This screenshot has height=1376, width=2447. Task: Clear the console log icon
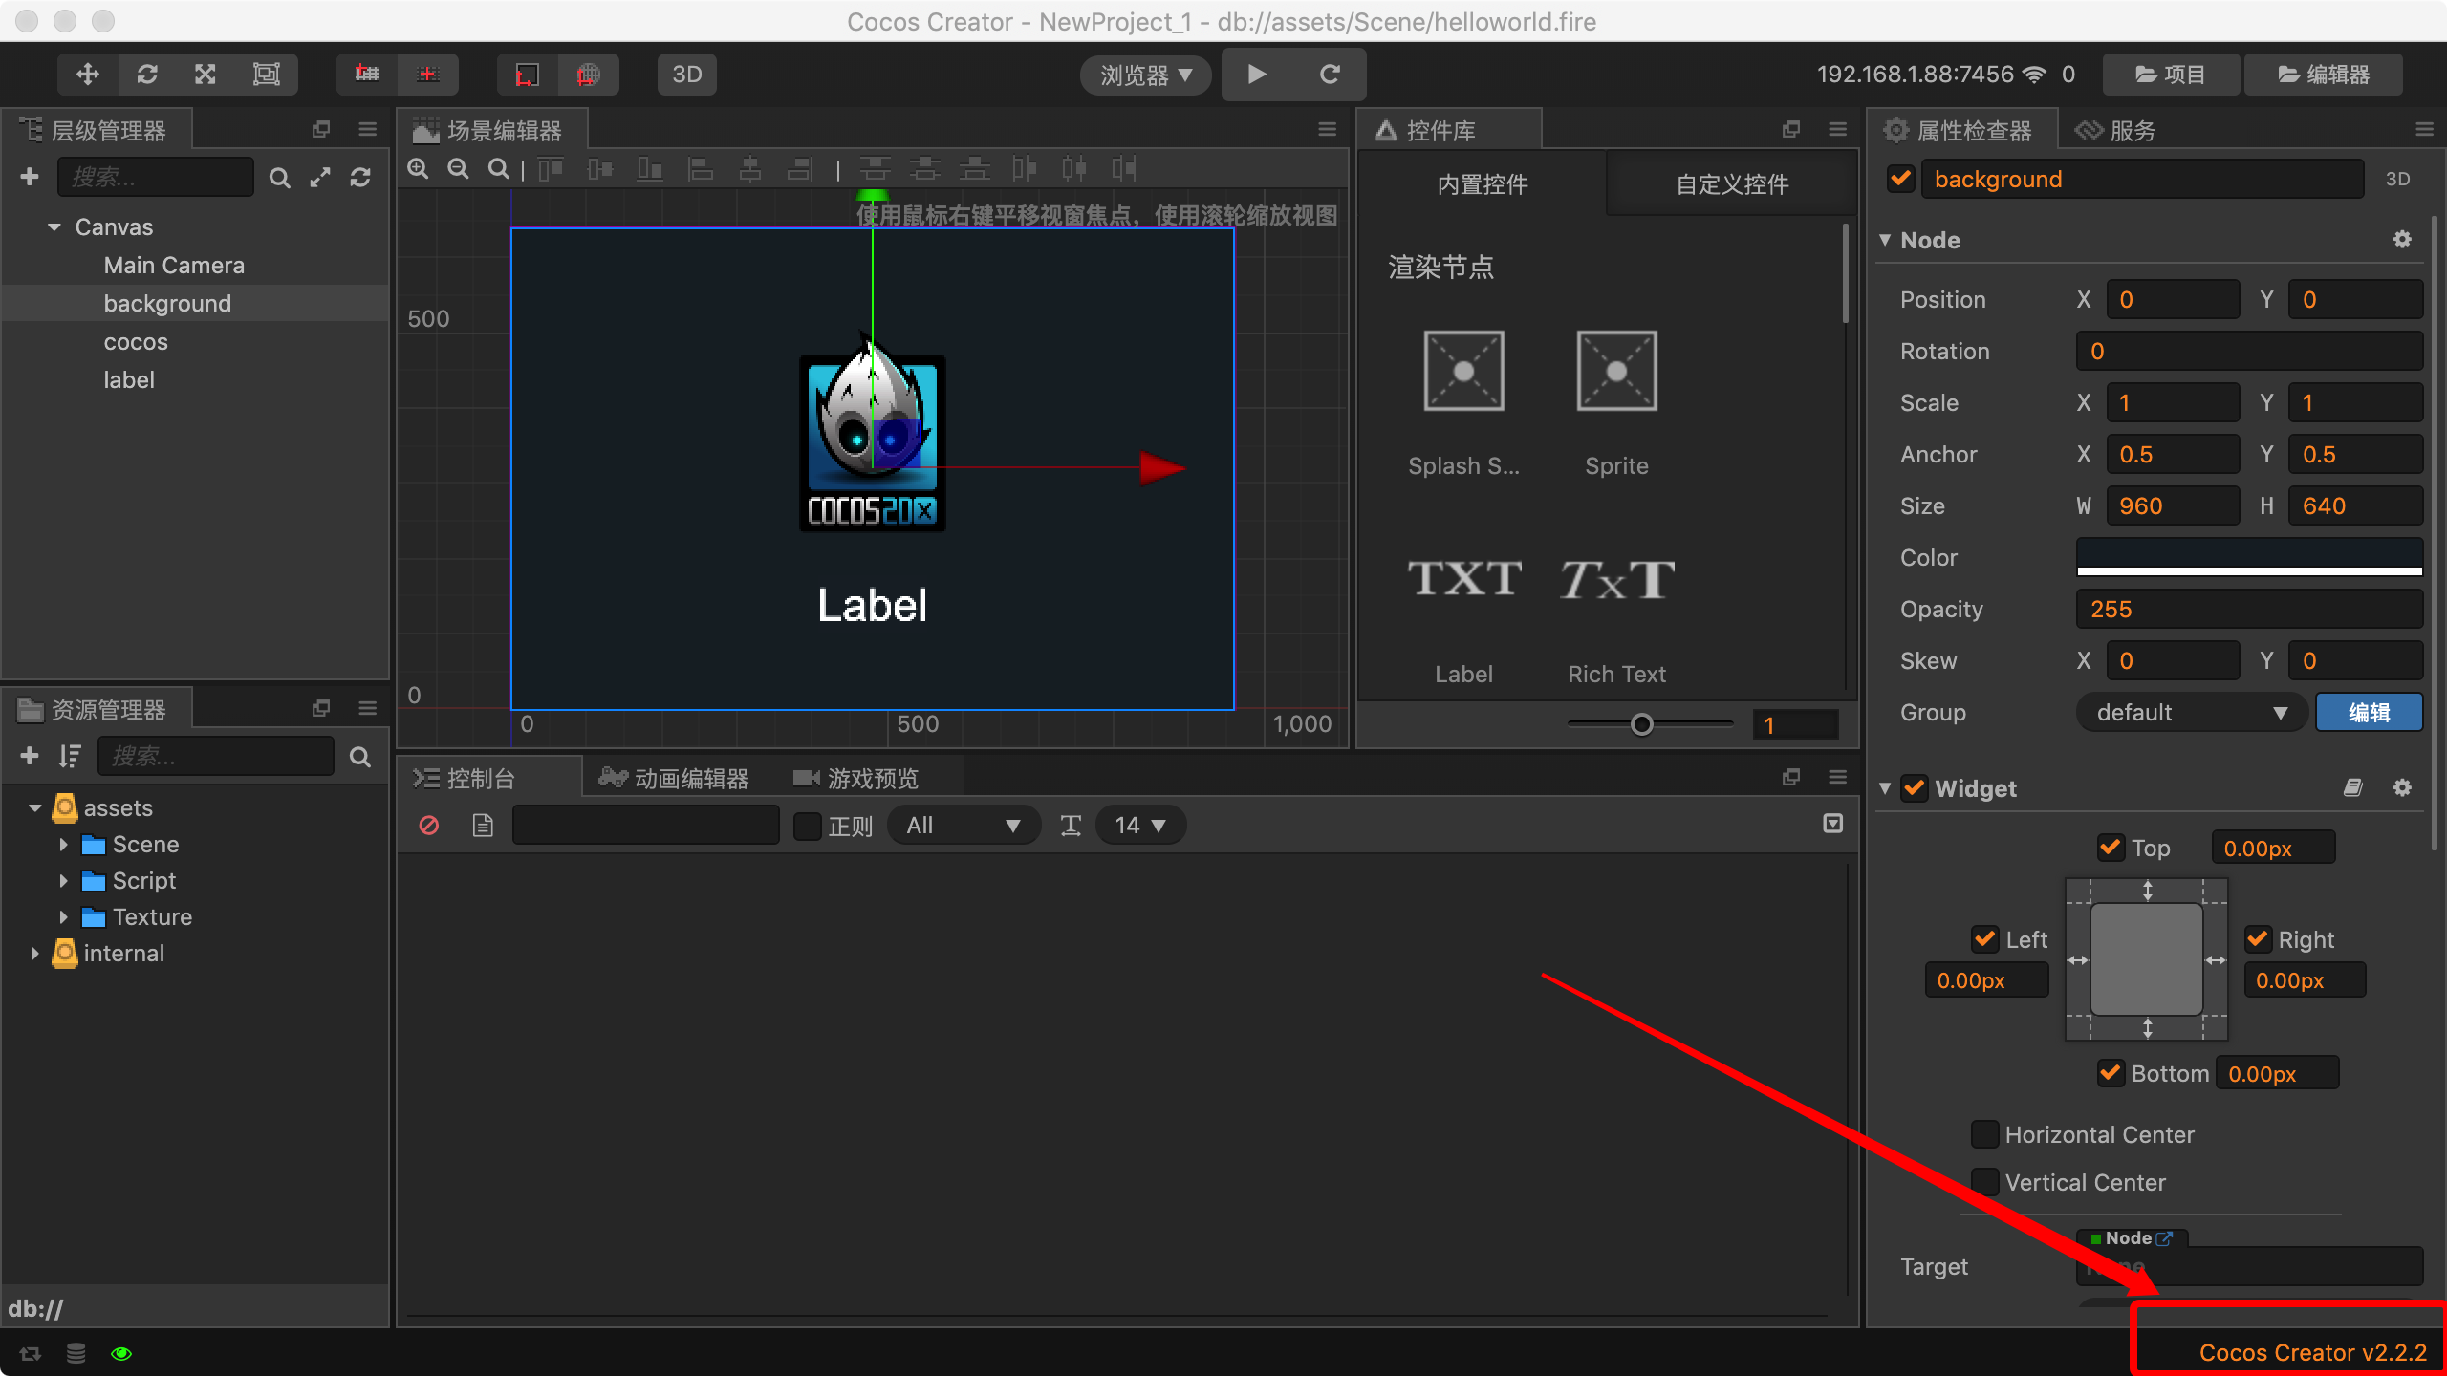429,825
